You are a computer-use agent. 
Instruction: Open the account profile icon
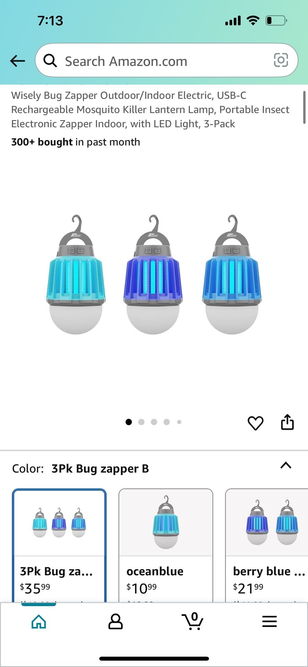pyautogui.click(x=115, y=621)
